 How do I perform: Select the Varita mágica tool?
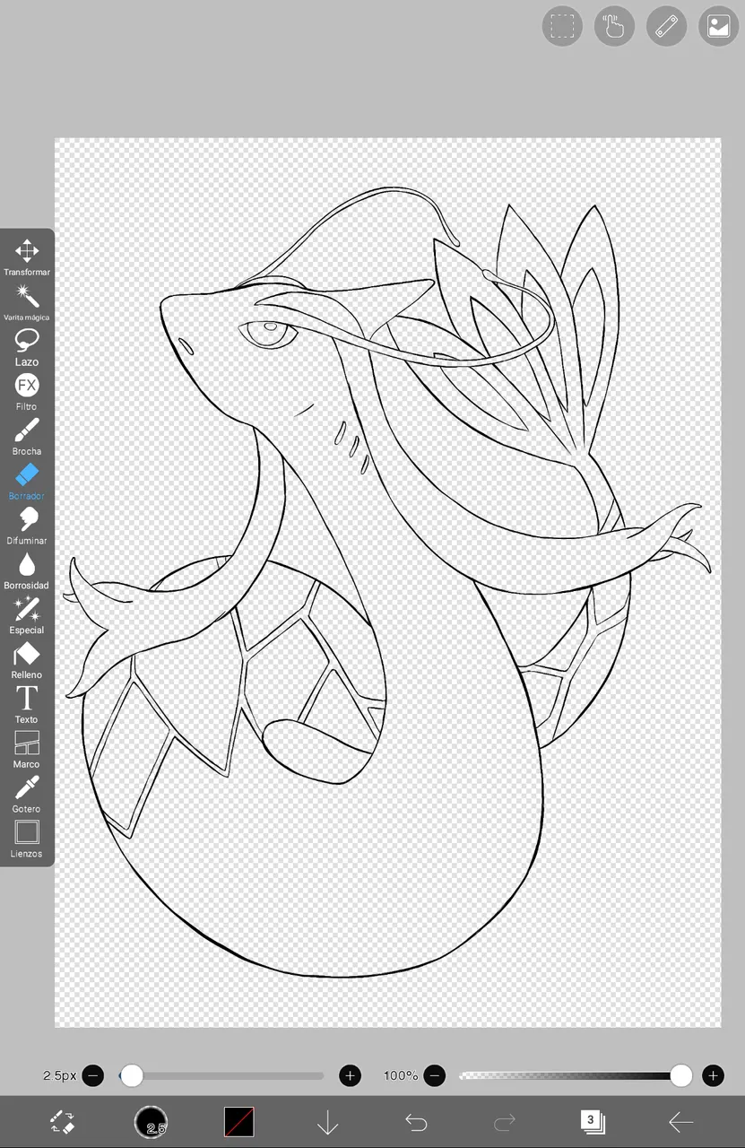click(27, 301)
